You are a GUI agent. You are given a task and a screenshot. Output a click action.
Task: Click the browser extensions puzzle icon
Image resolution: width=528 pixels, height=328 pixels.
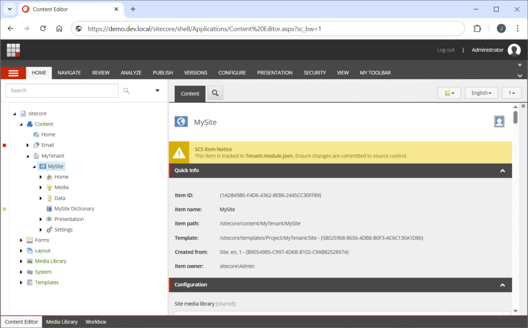pyautogui.click(x=477, y=29)
